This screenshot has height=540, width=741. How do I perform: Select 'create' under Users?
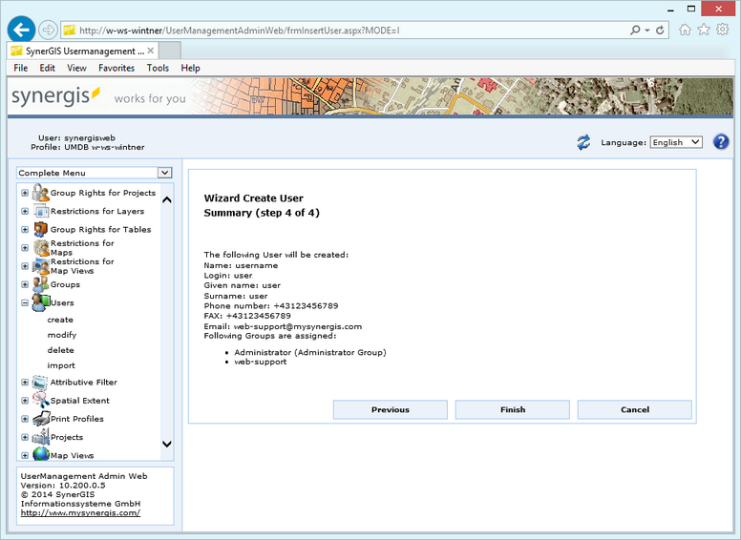[x=60, y=320]
